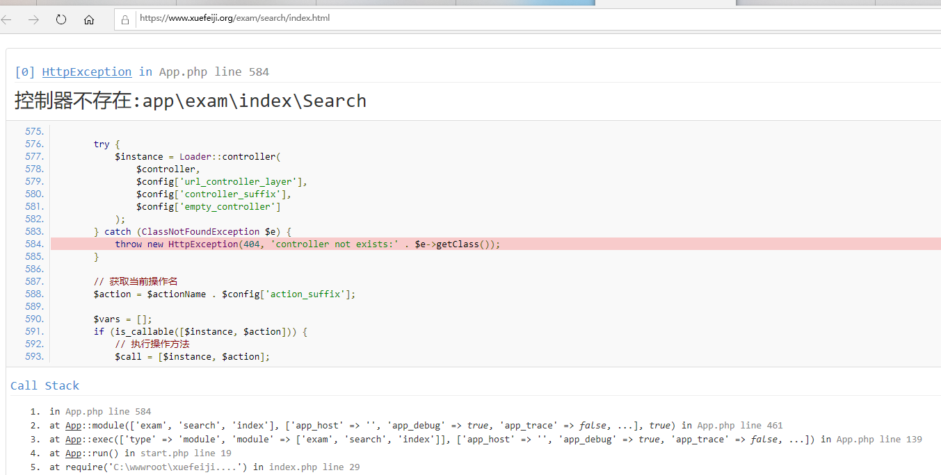The height and width of the screenshot is (475, 941).
Task: Click the App link in App::exec stack entry
Action: pos(73,439)
